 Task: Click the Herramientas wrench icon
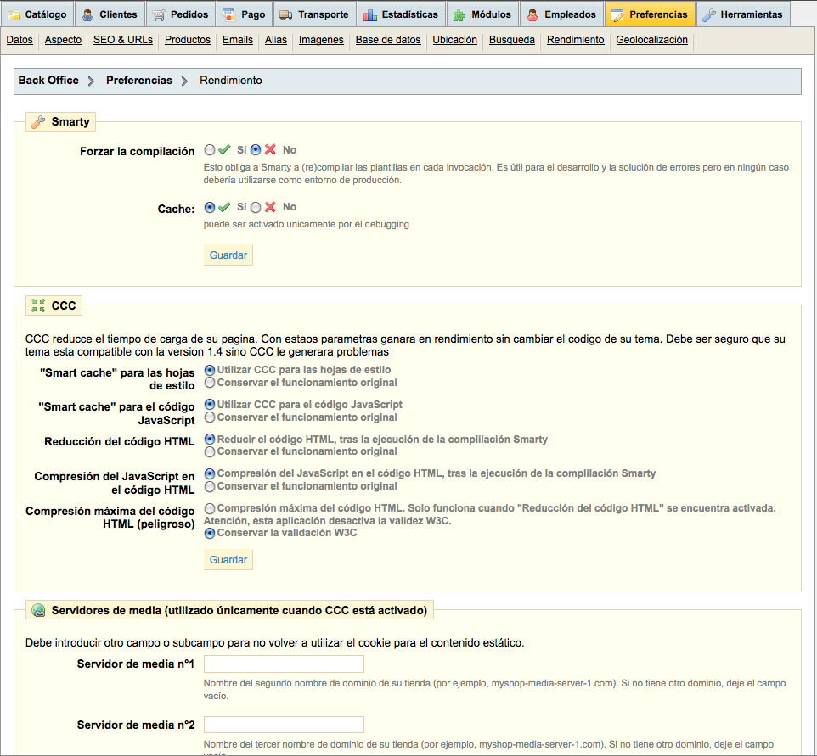click(709, 14)
